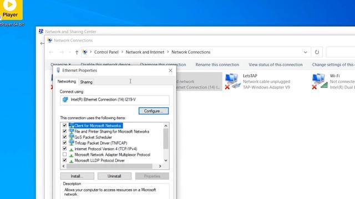Viewport: 355px width, 199px height.
Task: Click the File and Printer Sharing item icon
Action: click(72, 132)
